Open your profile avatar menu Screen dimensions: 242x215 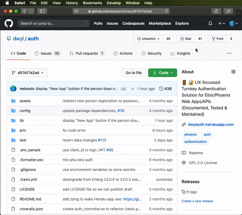(232, 23)
